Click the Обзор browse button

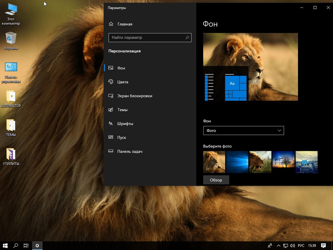pos(216,180)
